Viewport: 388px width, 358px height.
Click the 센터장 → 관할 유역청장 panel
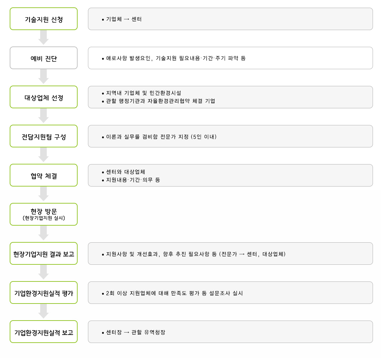pyautogui.click(x=230, y=332)
